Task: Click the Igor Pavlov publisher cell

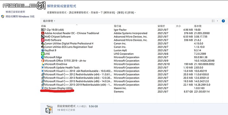Action: point(120,30)
